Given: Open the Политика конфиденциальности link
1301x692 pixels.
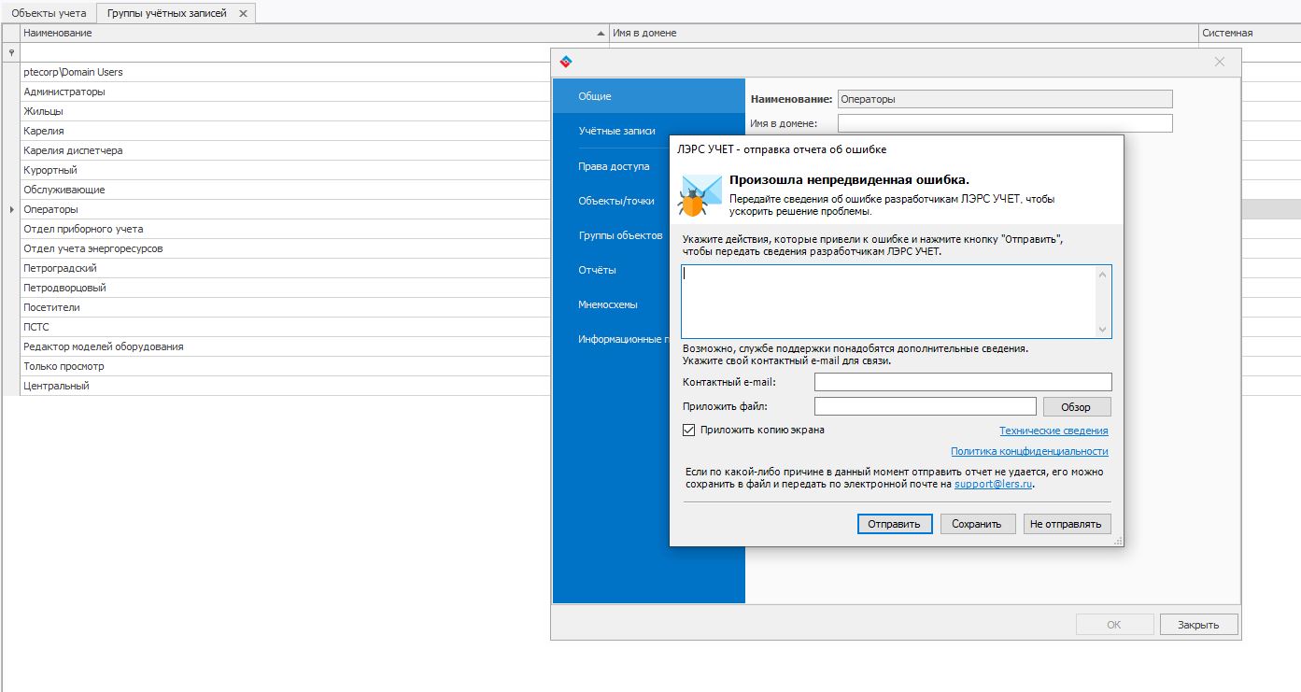Looking at the screenshot, I should click(x=1029, y=452).
